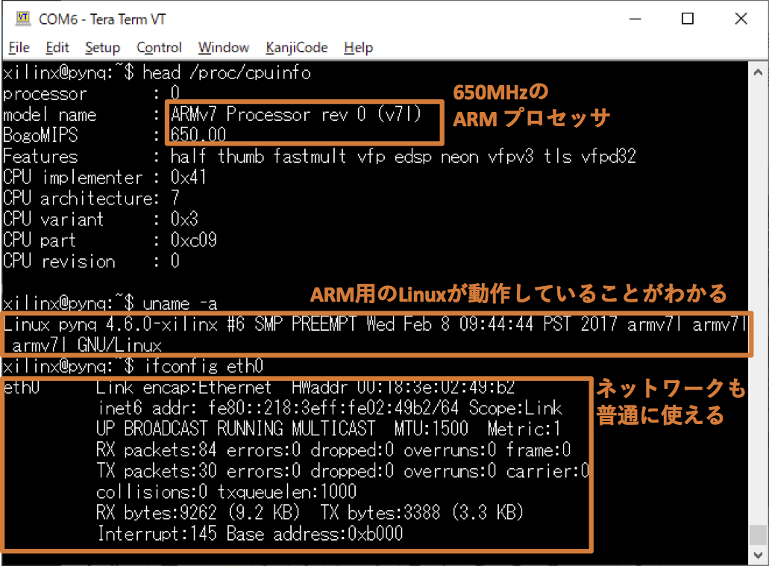Open the Setup menu
The image size is (769, 566).
coord(102,47)
